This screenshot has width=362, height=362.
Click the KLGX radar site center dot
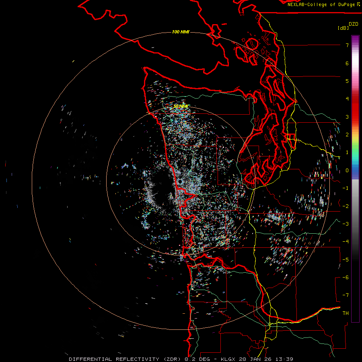(180, 182)
